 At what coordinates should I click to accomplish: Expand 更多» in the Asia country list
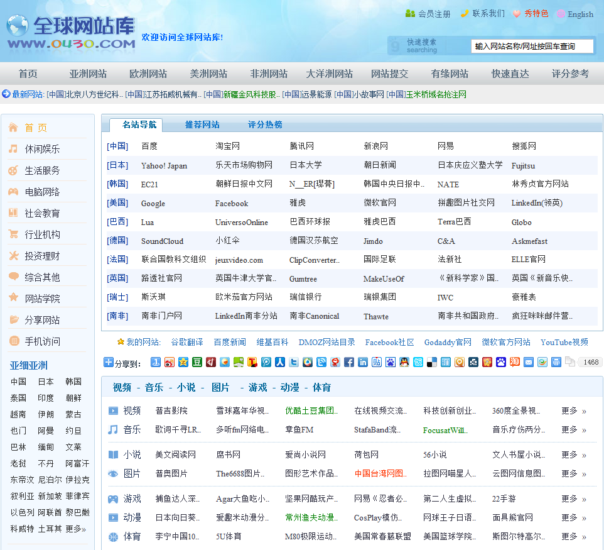tap(75, 529)
